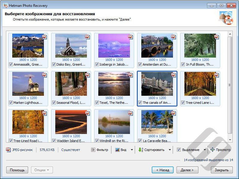The height and width of the screenshot is (179, 239).
Task: Uncheck the La Caravelle Beach image checkbox
Action: coord(140,141)
